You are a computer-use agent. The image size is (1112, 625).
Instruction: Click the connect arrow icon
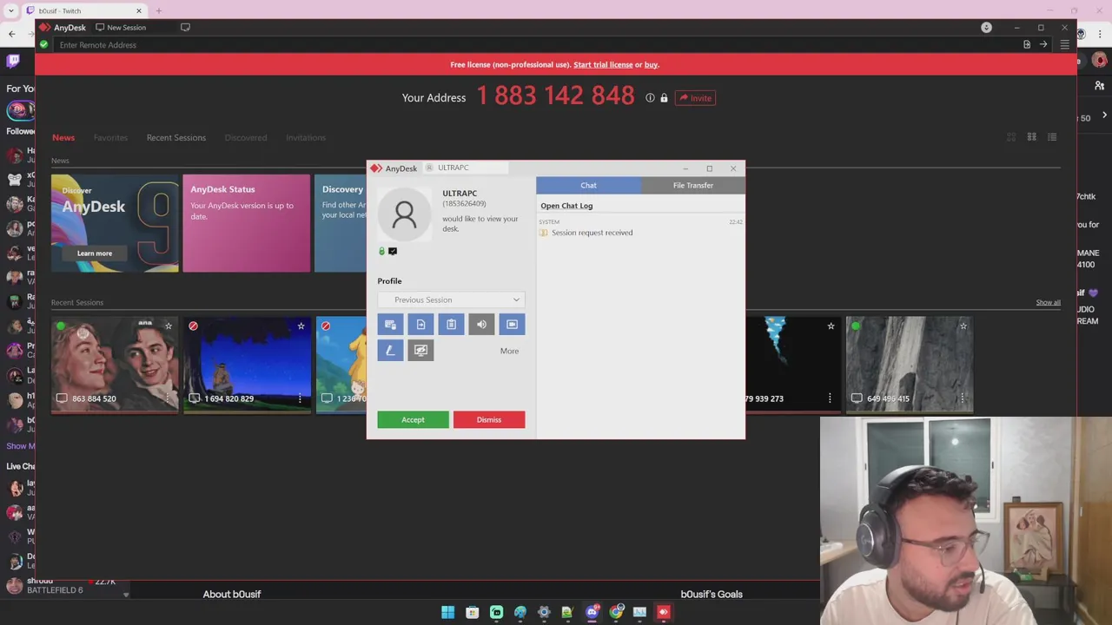pyautogui.click(x=1043, y=44)
